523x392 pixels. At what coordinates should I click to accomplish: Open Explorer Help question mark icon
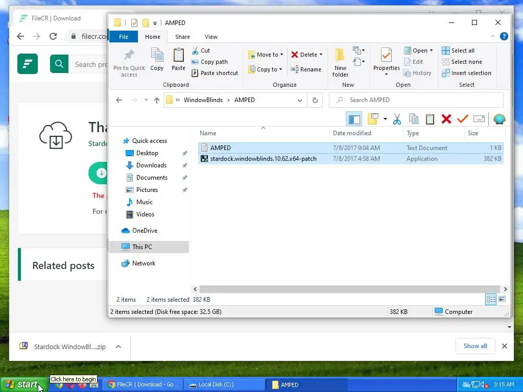[504, 36]
